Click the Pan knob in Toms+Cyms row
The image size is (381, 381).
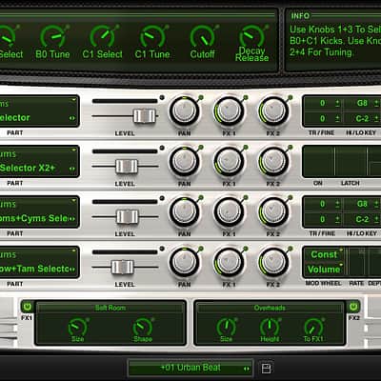pyautogui.click(x=184, y=212)
